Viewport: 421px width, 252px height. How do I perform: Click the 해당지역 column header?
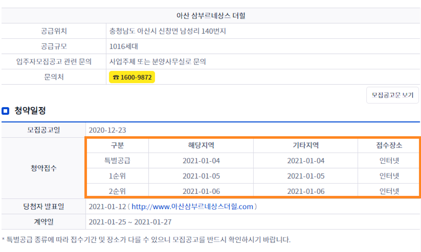(x=201, y=145)
